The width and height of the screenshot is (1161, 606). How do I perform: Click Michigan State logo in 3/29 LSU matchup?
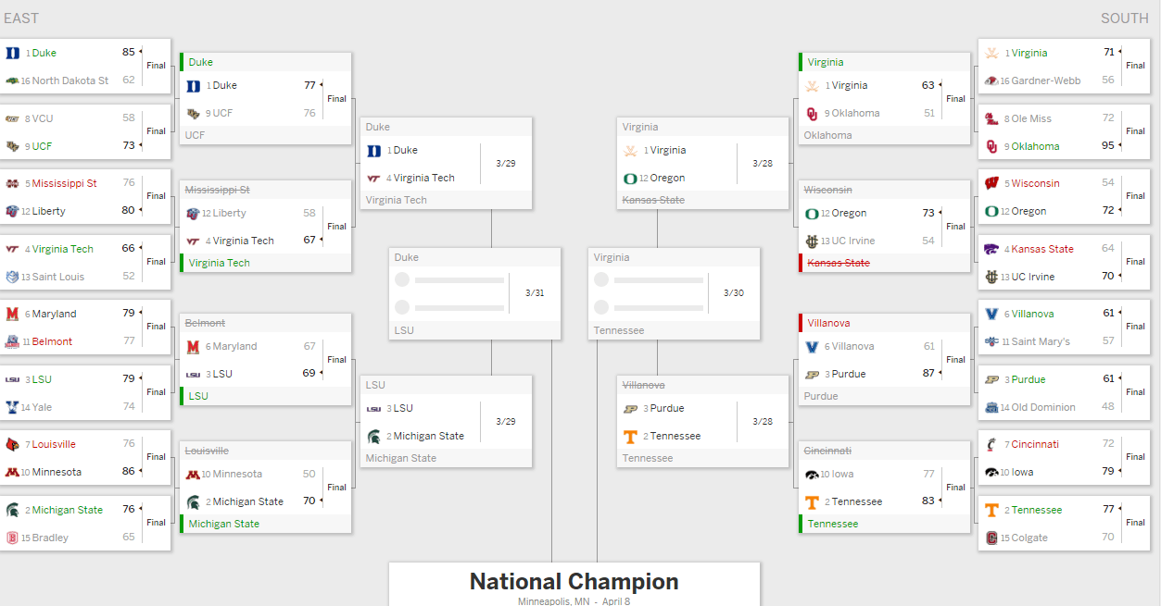coord(373,436)
